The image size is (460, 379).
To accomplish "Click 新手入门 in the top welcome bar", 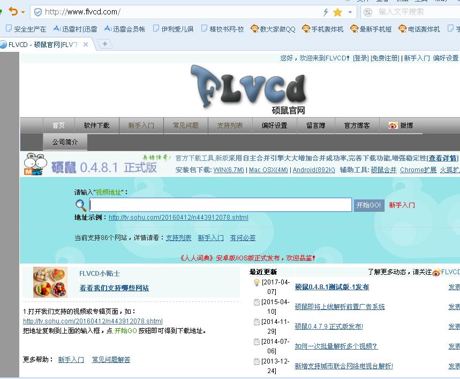I will click(417, 58).
